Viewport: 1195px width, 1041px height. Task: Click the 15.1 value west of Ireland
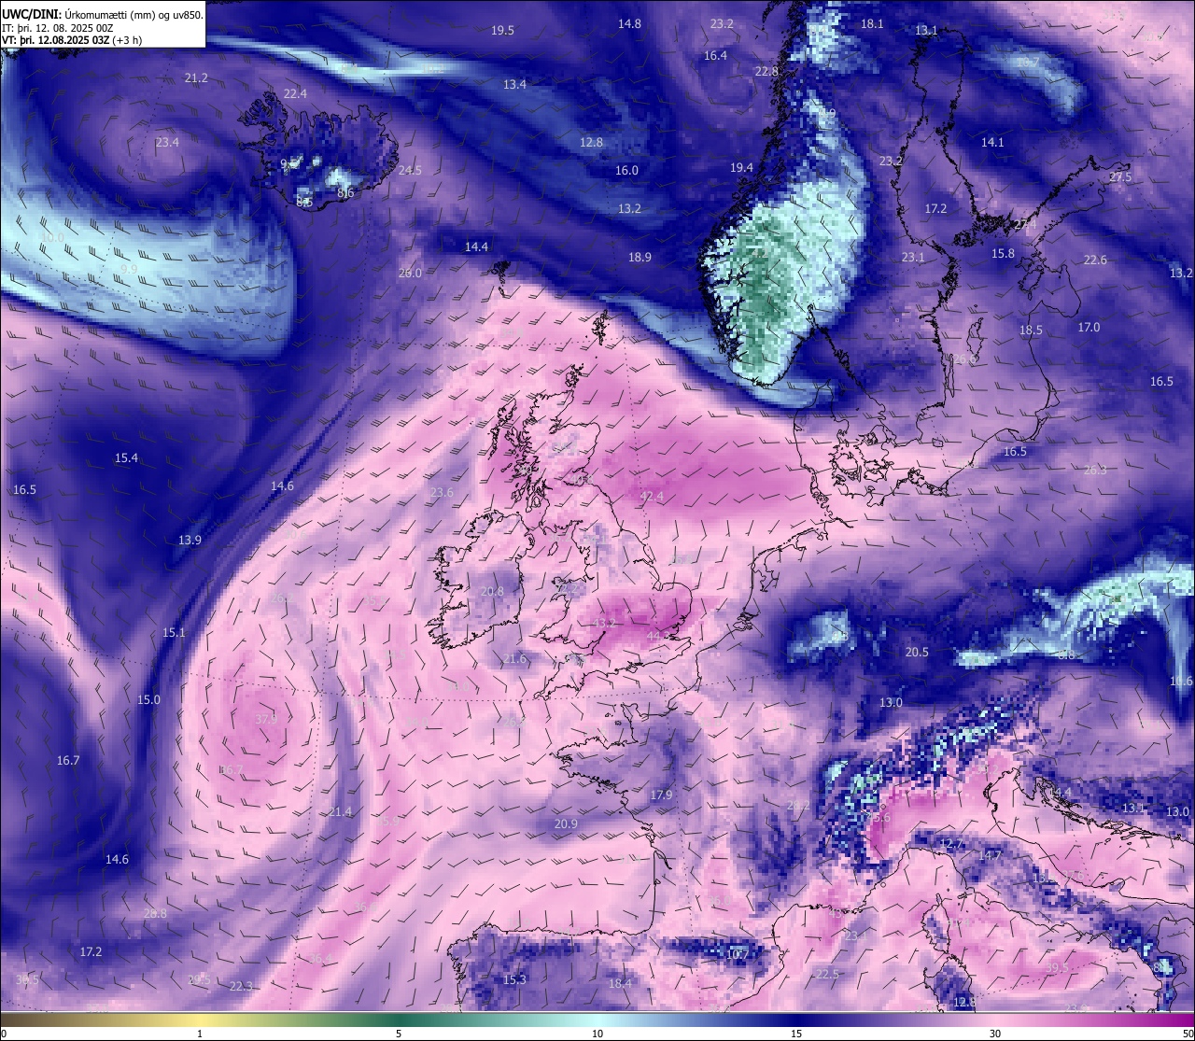tap(174, 633)
